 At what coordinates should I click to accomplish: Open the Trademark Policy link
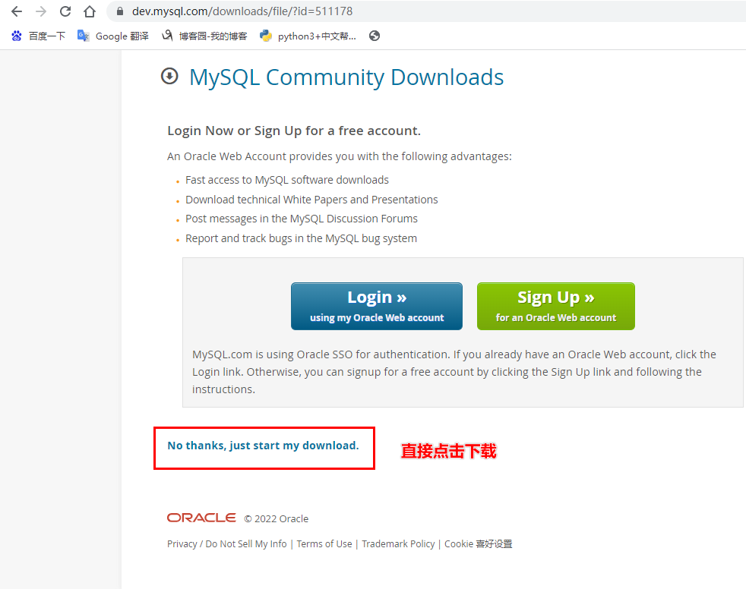(x=398, y=544)
